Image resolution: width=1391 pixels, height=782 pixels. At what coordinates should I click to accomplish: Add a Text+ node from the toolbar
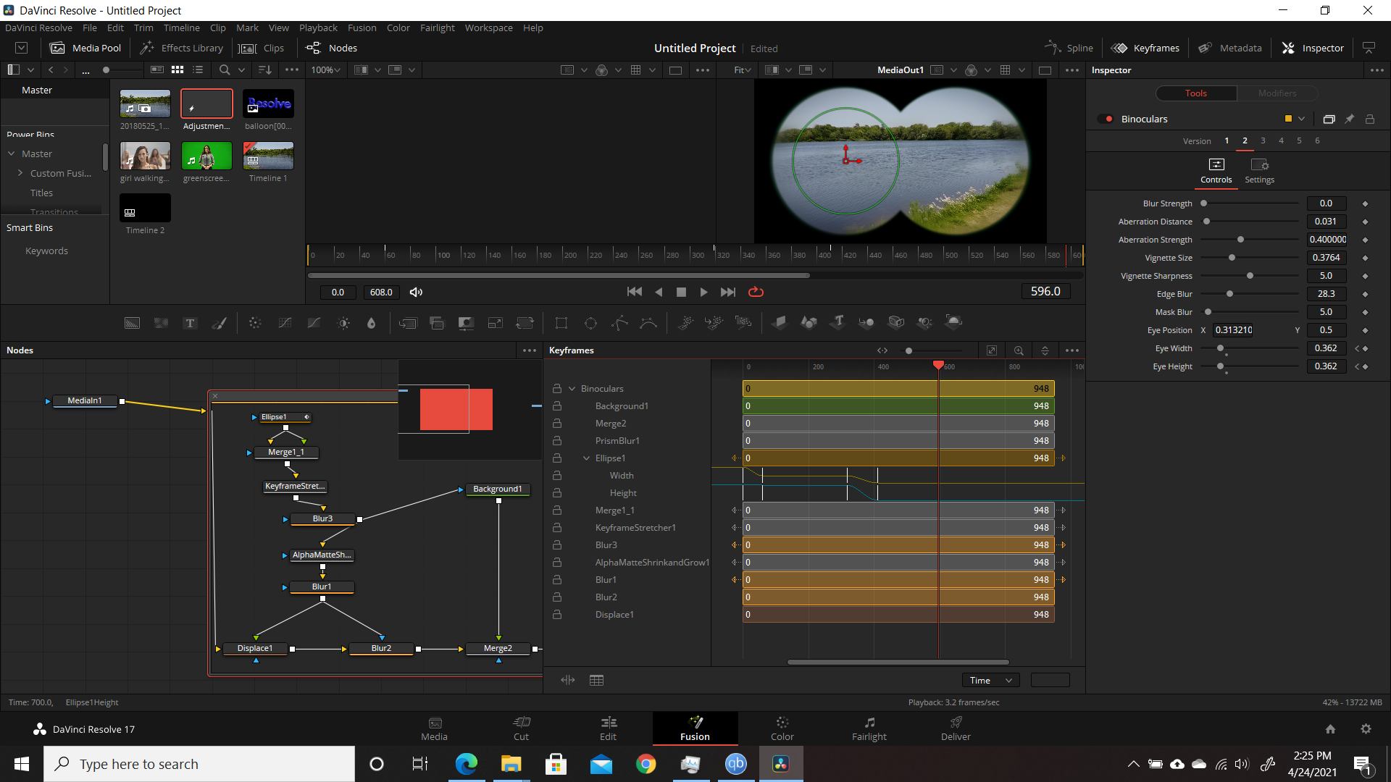190,323
